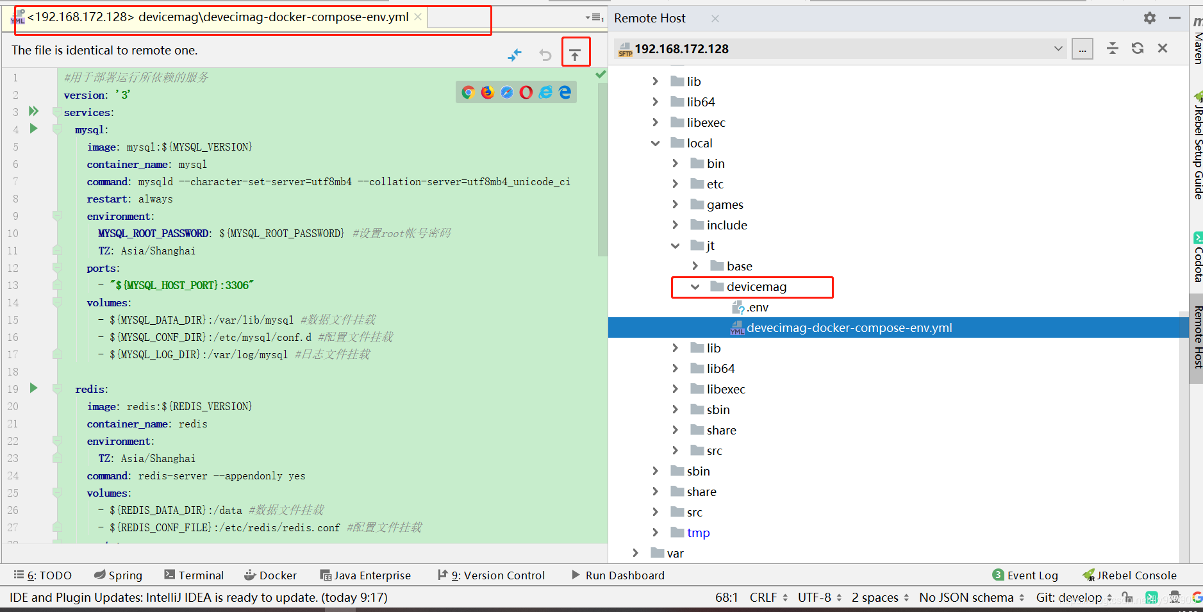The height and width of the screenshot is (612, 1203).
Task: Open in Firefox browser icon
Action: tap(488, 92)
